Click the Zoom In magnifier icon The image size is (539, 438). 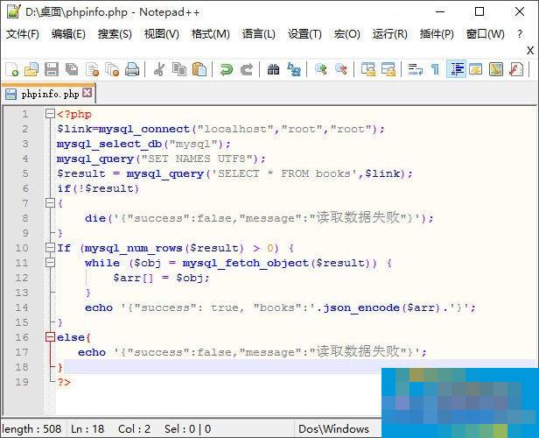click(x=321, y=69)
